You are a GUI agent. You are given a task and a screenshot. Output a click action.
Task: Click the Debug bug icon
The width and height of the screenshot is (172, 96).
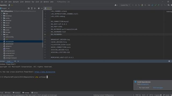pyautogui.click(x=136, y=5)
